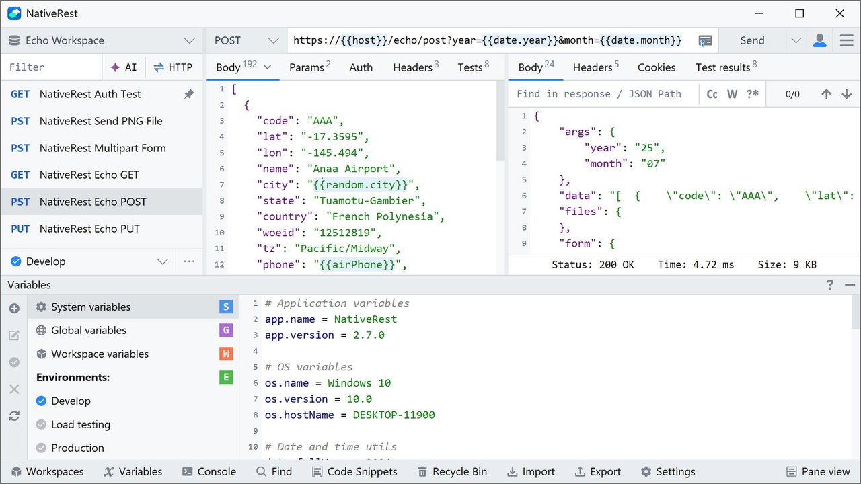861x484 pixels.
Task: Jump to next search match arrow
Action: [846, 94]
